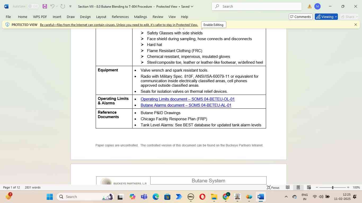Screen dimensions: 362x203
Task: Switch to the Layout tab
Action: 101,17
